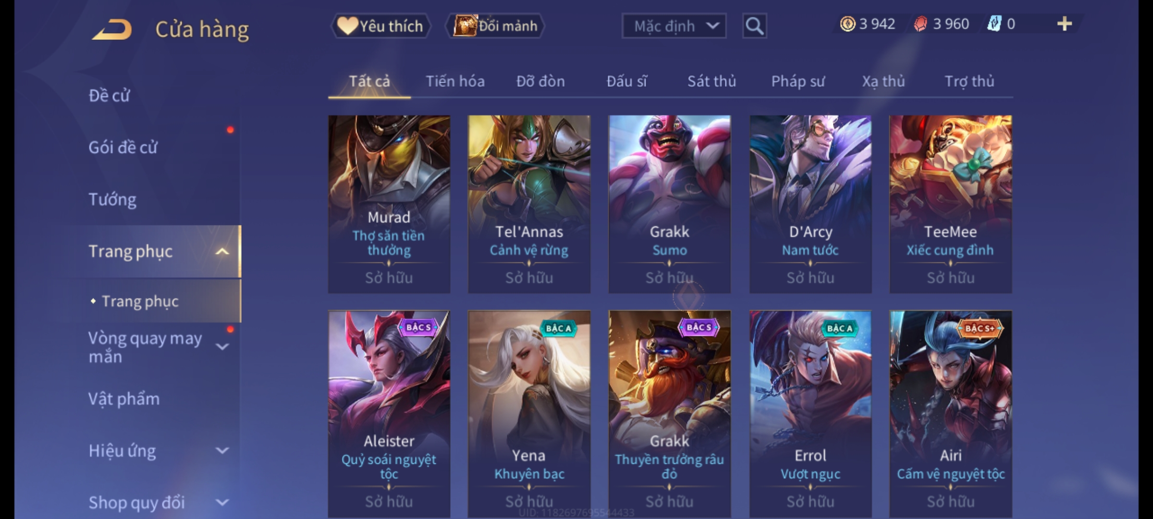Click the red ruby currency icon
Screen dimensions: 1153x519
pyautogui.click(x=920, y=24)
